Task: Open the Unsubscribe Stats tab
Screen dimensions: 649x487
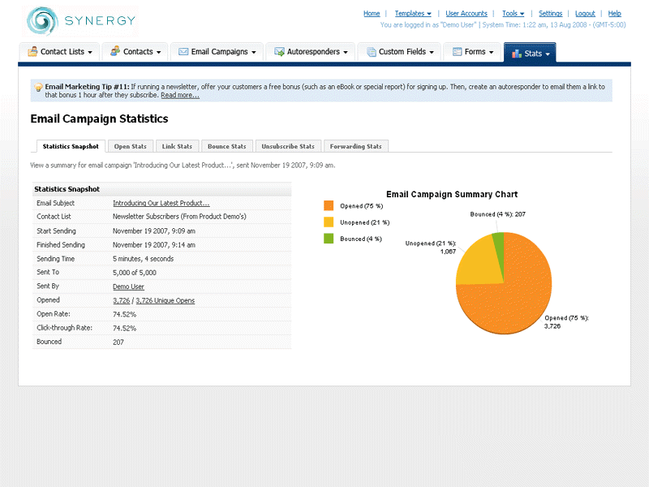Action: click(287, 147)
